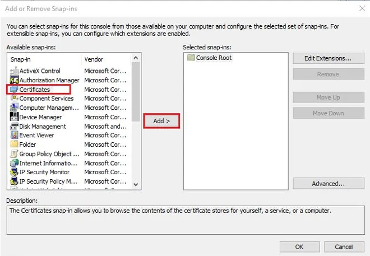This screenshot has width=370, height=256.
Task: Add the selected snap-in with Add >
Action: pos(161,121)
